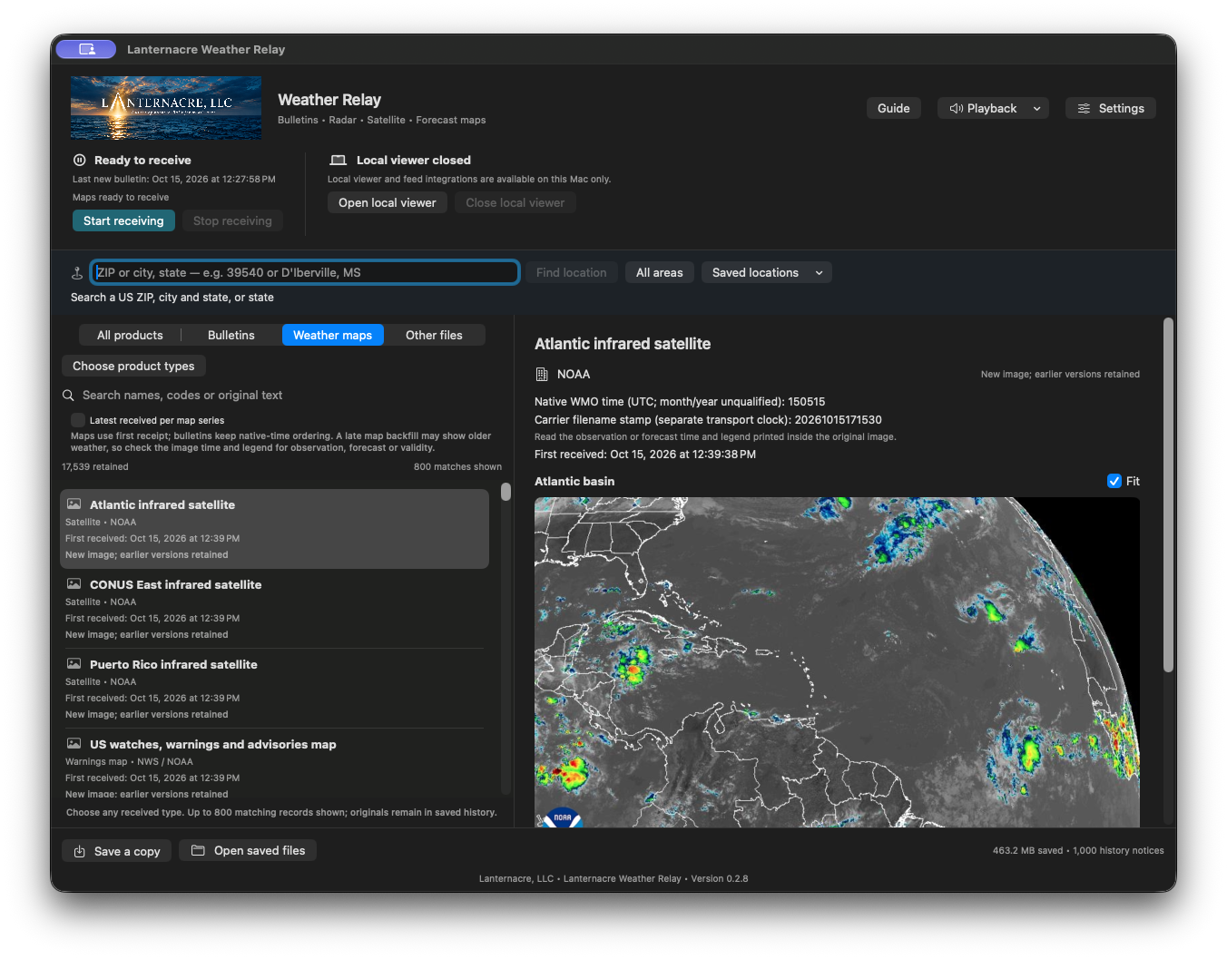
Task: Click the laptop icon beside Local viewer closed
Action: click(339, 160)
